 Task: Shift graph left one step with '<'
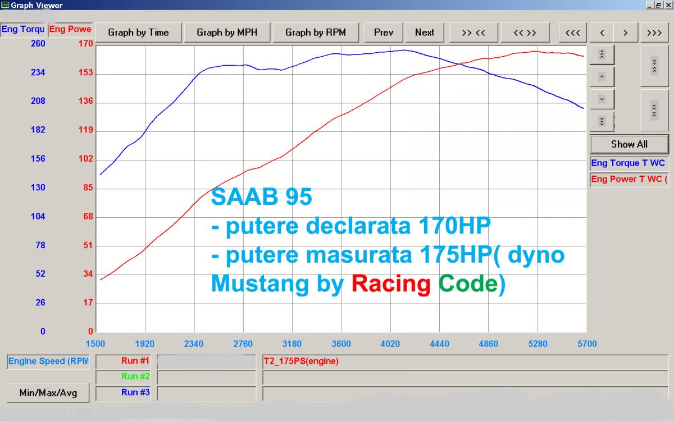pyautogui.click(x=602, y=33)
